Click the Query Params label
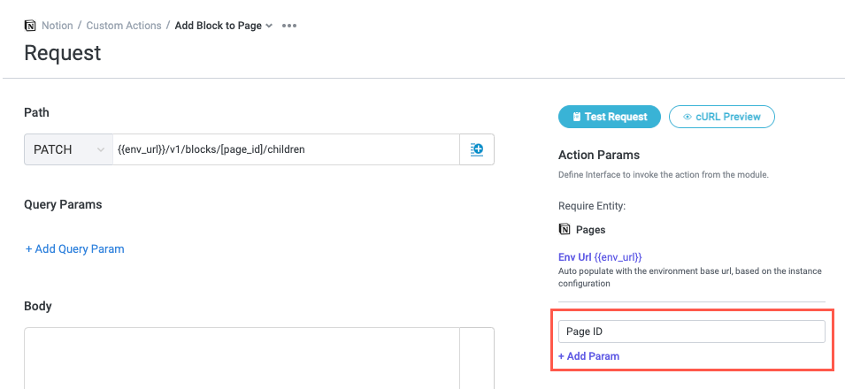The width and height of the screenshot is (845, 389). tap(63, 205)
